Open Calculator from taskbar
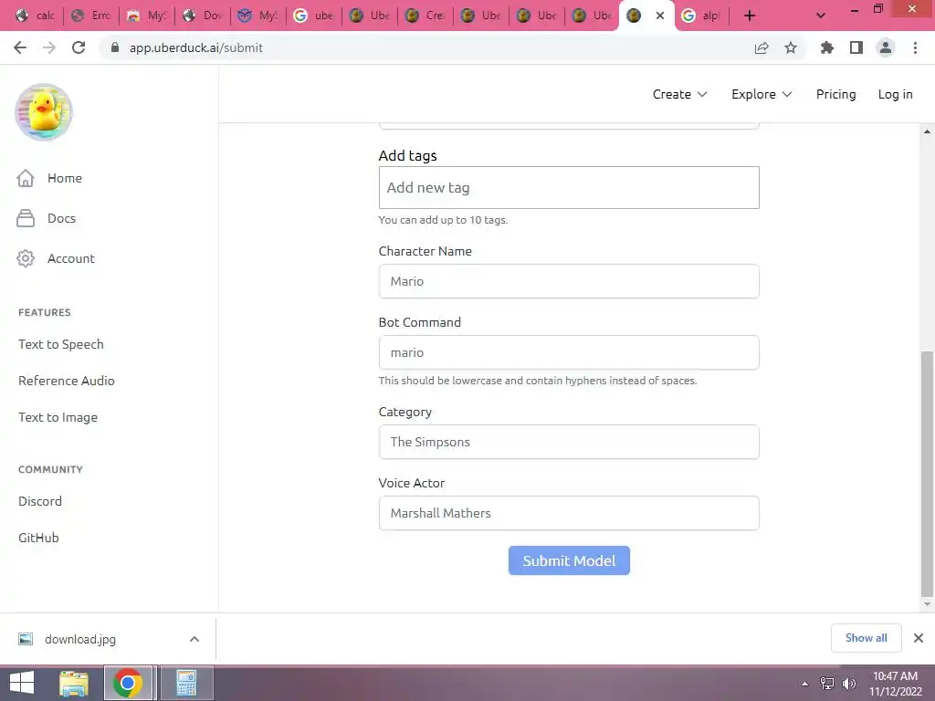 (x=186, y=683)
